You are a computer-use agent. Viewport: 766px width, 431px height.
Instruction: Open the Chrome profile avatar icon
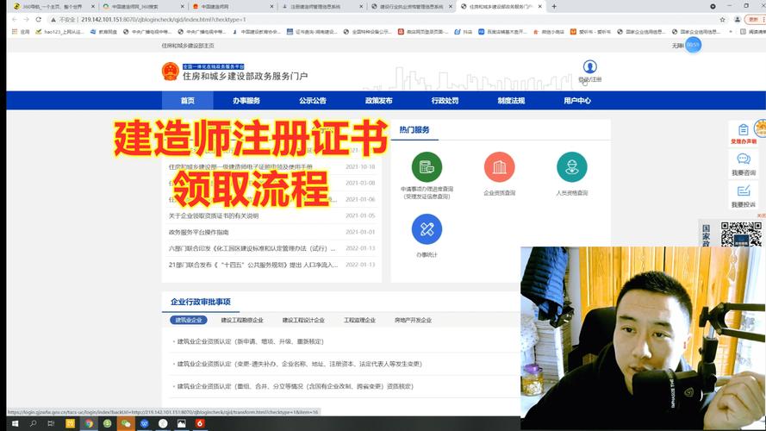738,20
